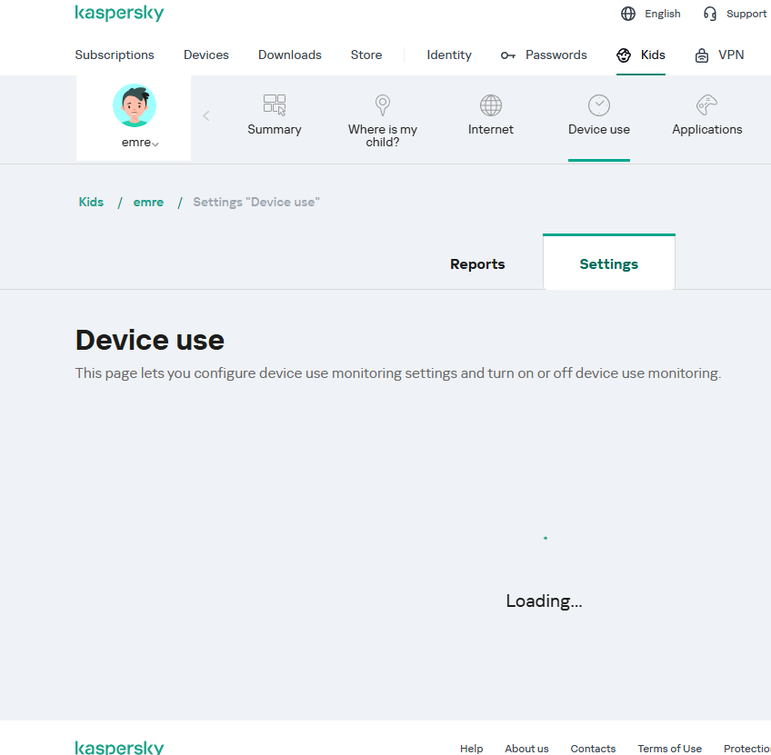This screenshot has height=755, width=771.
Task: Open the Contacts footer link
Action: click(x=593, y=749)
